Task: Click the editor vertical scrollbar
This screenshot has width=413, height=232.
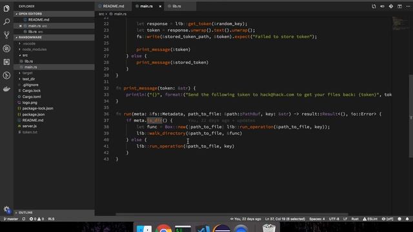Action: point(411,116)
